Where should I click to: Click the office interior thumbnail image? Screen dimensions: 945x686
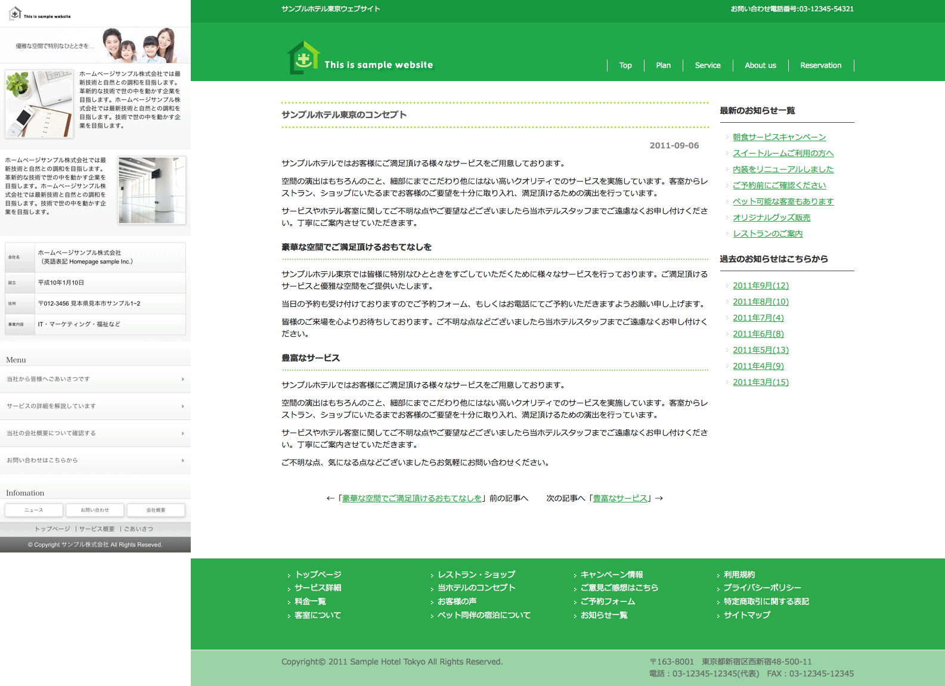point(151,190)
